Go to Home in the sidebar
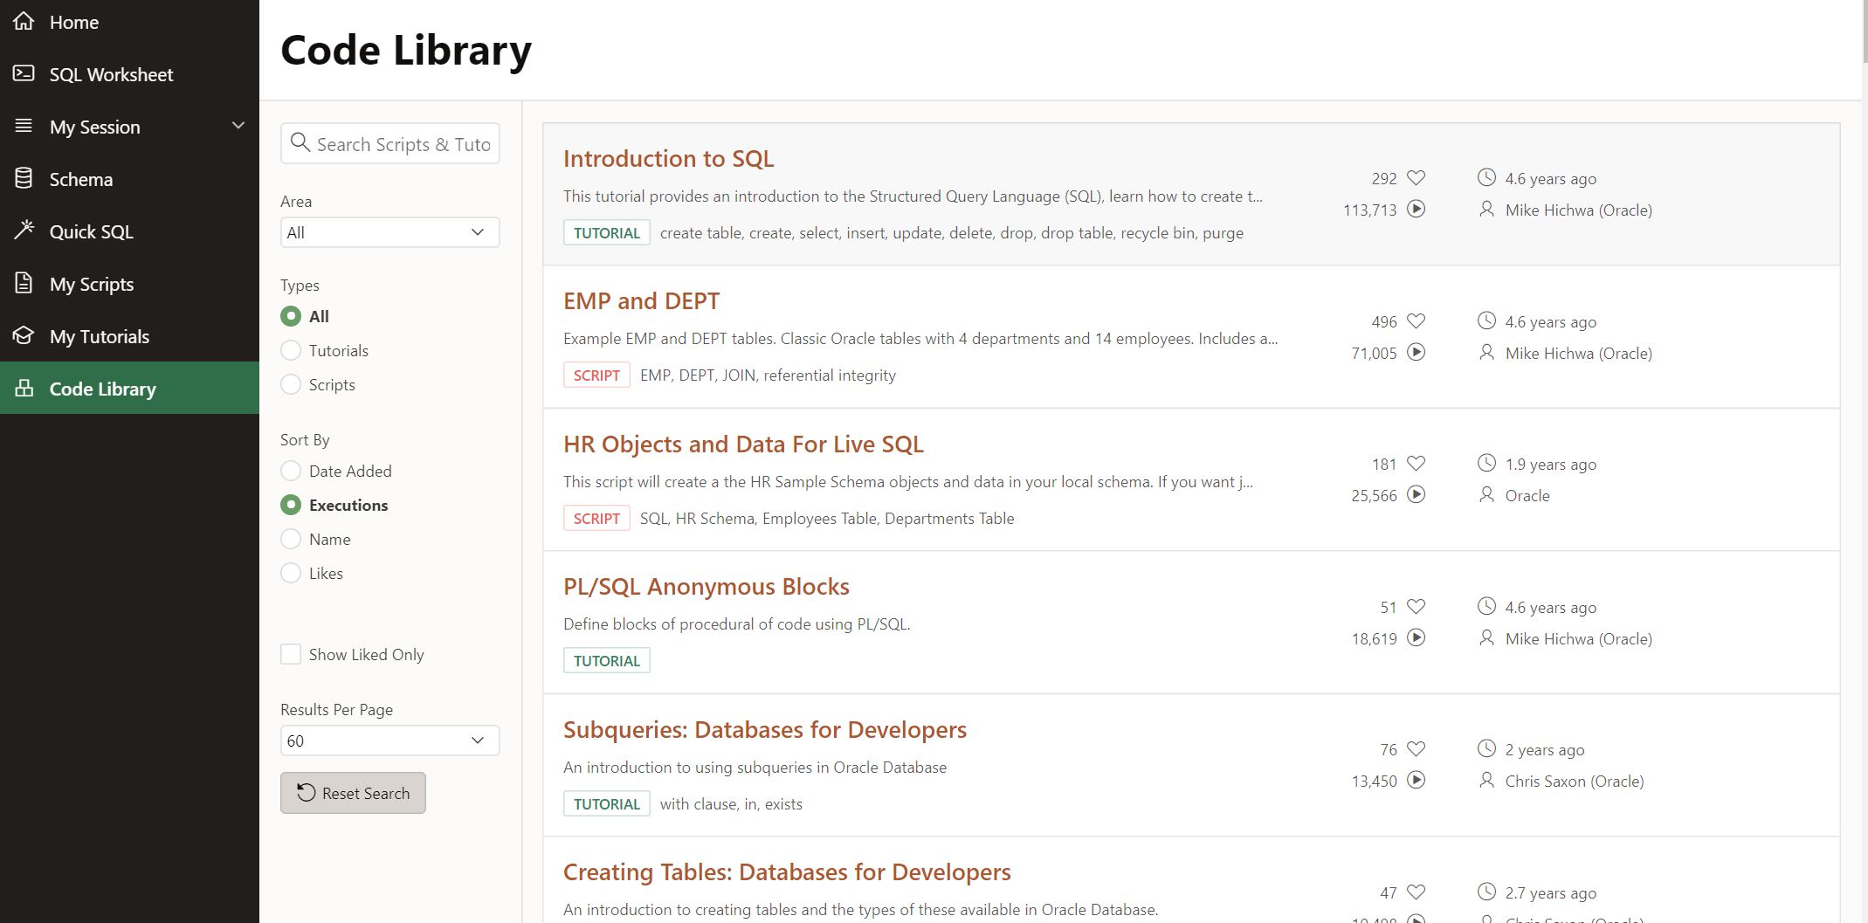1868x923 pixels. (129, 22)
